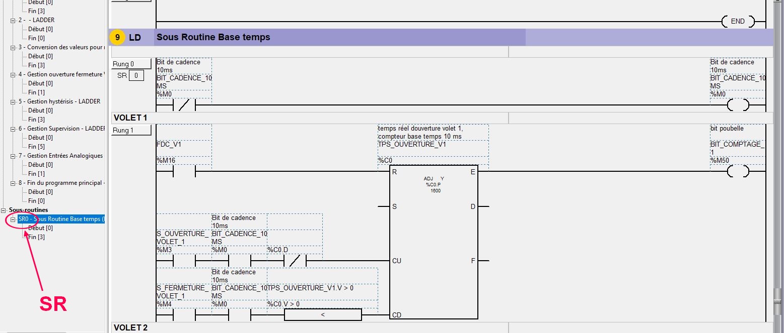This screenshot has width=784, height=333.
Task: Collapse the Sous-routines tree node
Action: (x=4, y=210)
